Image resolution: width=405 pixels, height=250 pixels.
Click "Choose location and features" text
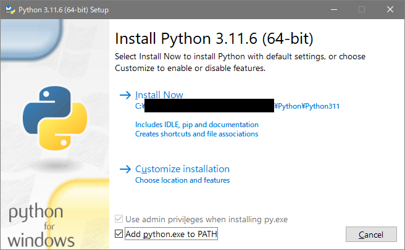point(182,180)
